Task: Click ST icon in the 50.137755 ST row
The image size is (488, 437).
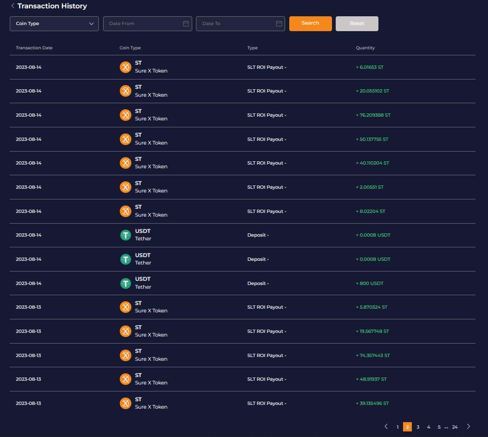Action: click(x=125, y=139)
